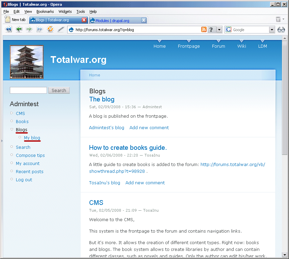Expand the arrow beside the trash can
The width and height of the screenshot is (289, 259).
(x=284, y=19)
